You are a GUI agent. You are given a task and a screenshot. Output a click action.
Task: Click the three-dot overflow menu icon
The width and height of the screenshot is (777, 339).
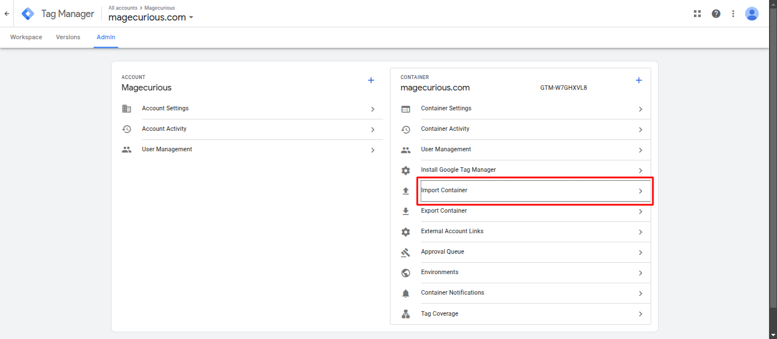(733, 13)
